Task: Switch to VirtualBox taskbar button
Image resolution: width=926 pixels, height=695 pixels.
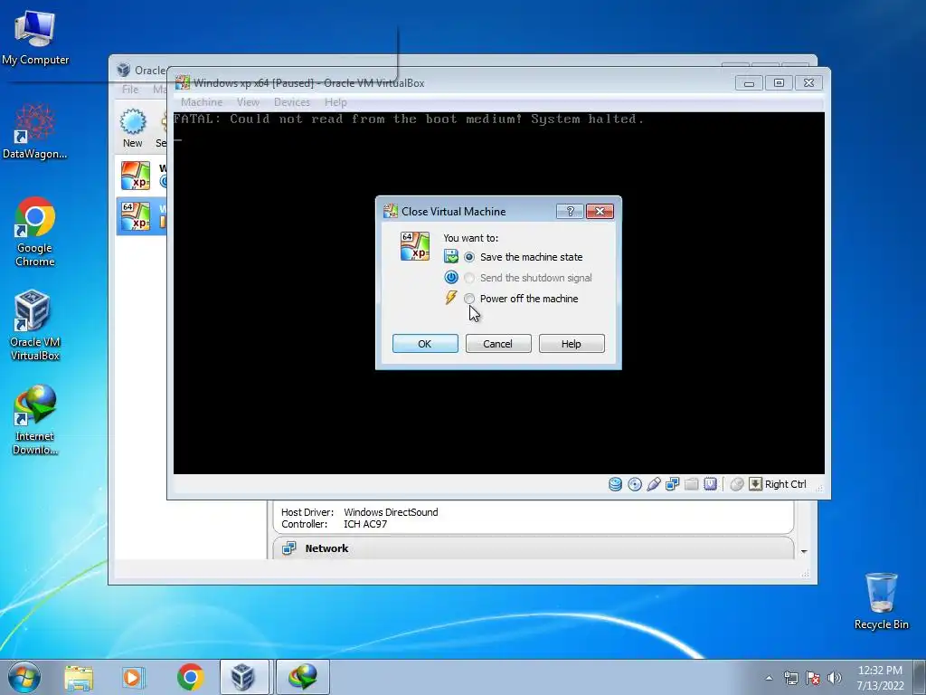Action: [x=244, y=677]
